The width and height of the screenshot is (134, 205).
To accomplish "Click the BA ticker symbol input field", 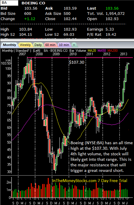I will tap(9, 3).
